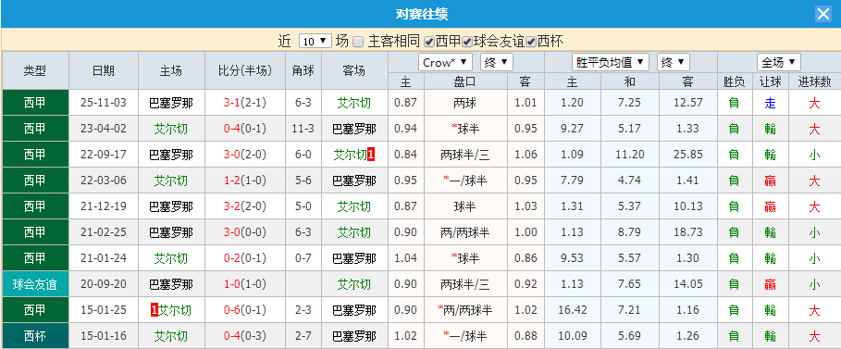This screenshot has height=349, width=841.
Task: Toggle the 主客相同 checkbox
Action: coord(358,42)
